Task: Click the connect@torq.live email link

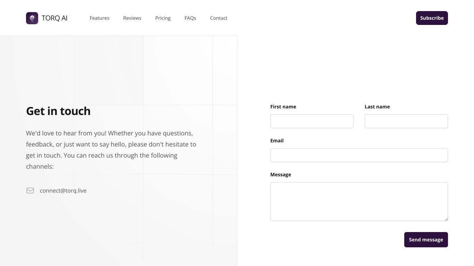Action: [63, 190]
